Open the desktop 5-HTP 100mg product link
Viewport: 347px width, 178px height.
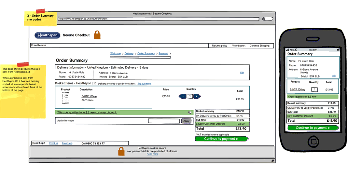point(89,96)
